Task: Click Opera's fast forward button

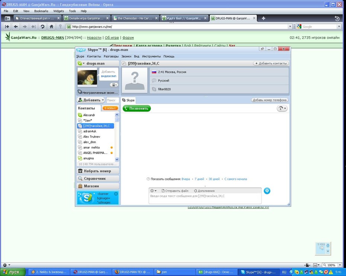Action: coord(33,27)
